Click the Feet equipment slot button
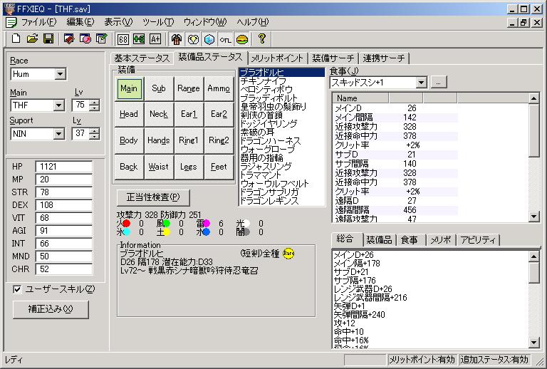 point(219,167)
